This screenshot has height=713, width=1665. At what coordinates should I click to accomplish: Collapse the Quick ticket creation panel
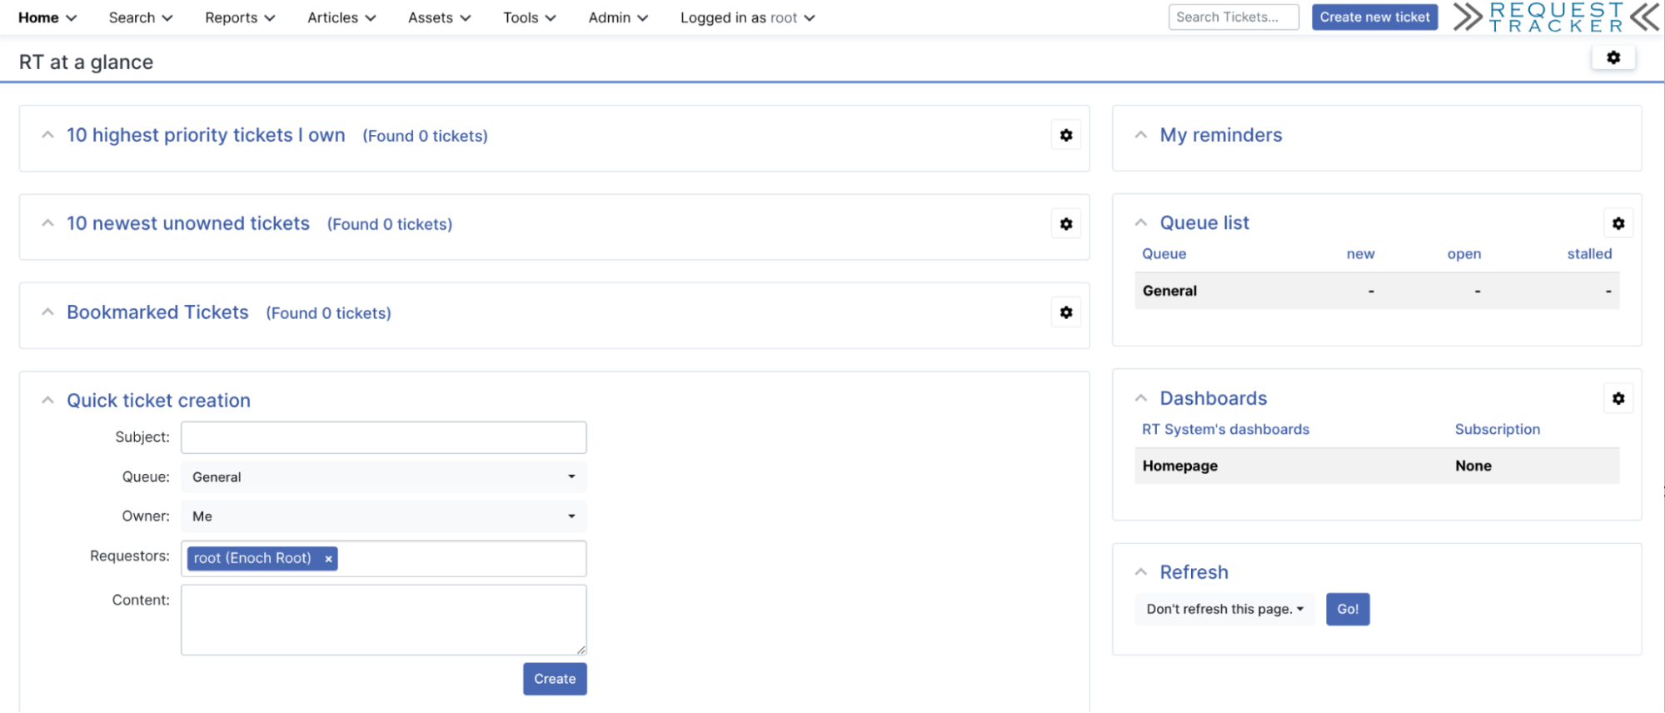click(48, 401)
